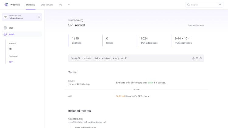Click the Wirewiki logo icon

[6, 5]
